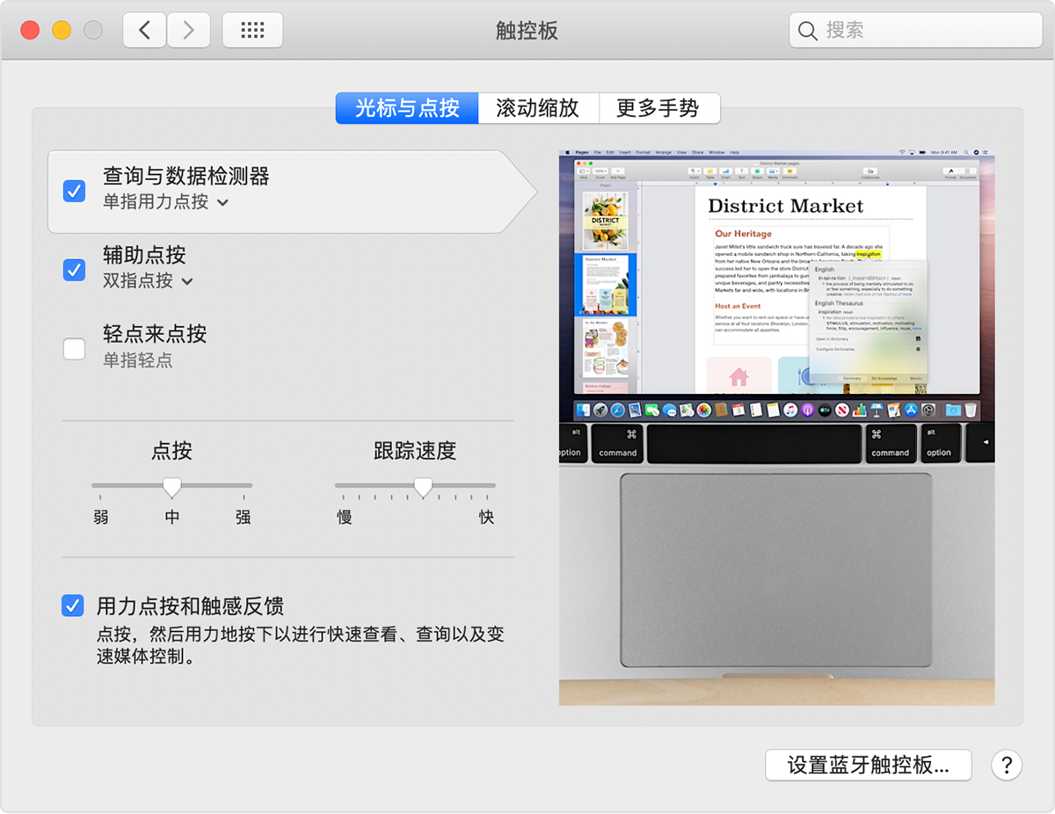Toggle 用力点按和触感反馈 checkbox
Image resolution: width=1055 pixels, height=814 pixels.
(72, 606)
